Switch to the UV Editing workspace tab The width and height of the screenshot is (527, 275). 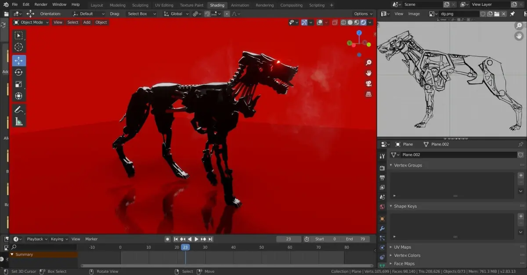[x=164, y=5]
